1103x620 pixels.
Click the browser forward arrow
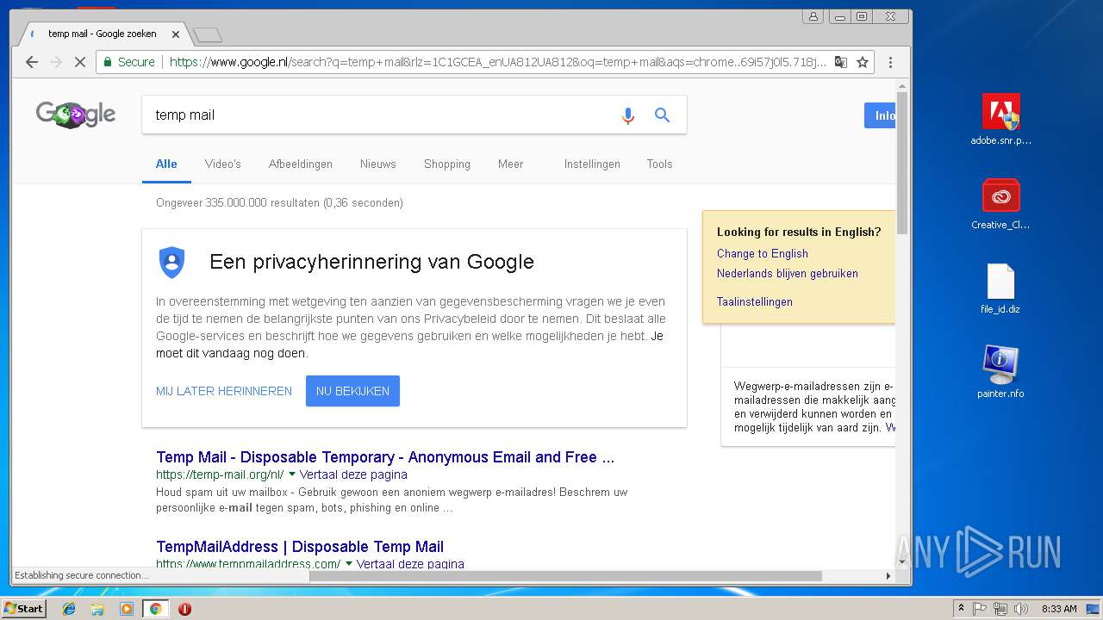56,62
